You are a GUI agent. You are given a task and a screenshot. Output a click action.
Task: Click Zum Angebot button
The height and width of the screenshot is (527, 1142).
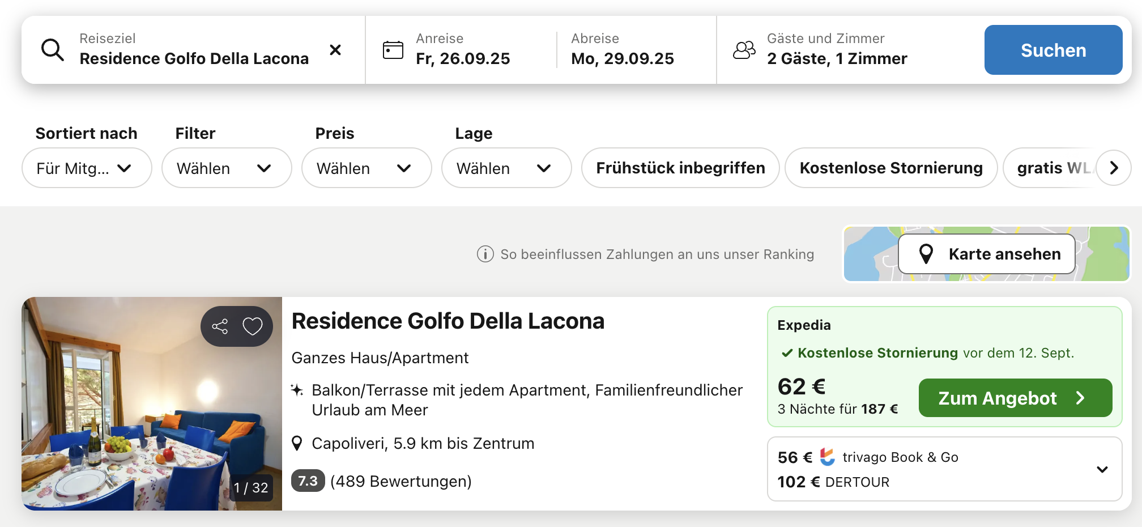click(1015, 398)
